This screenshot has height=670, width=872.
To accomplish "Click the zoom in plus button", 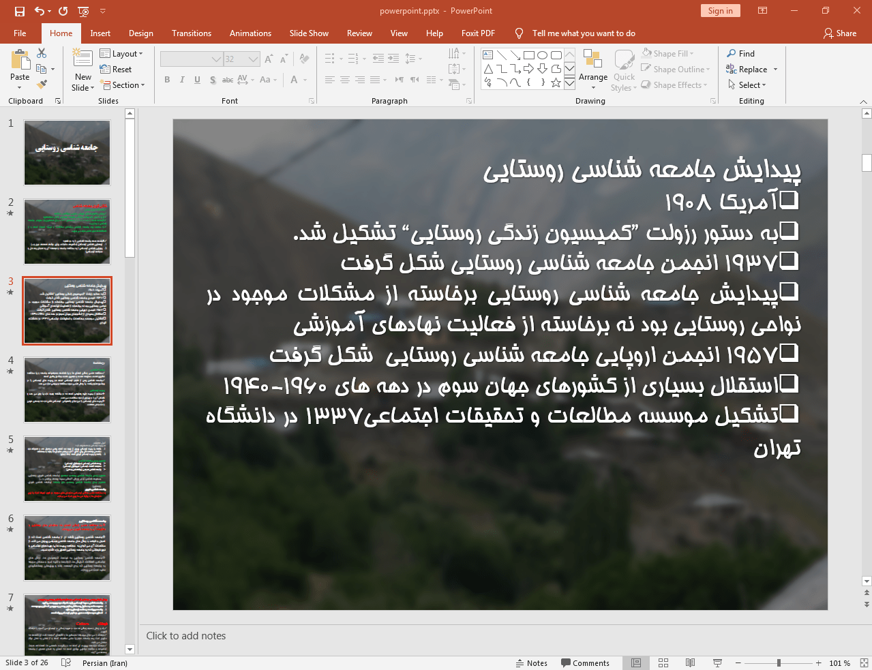I will pos(818,663).
